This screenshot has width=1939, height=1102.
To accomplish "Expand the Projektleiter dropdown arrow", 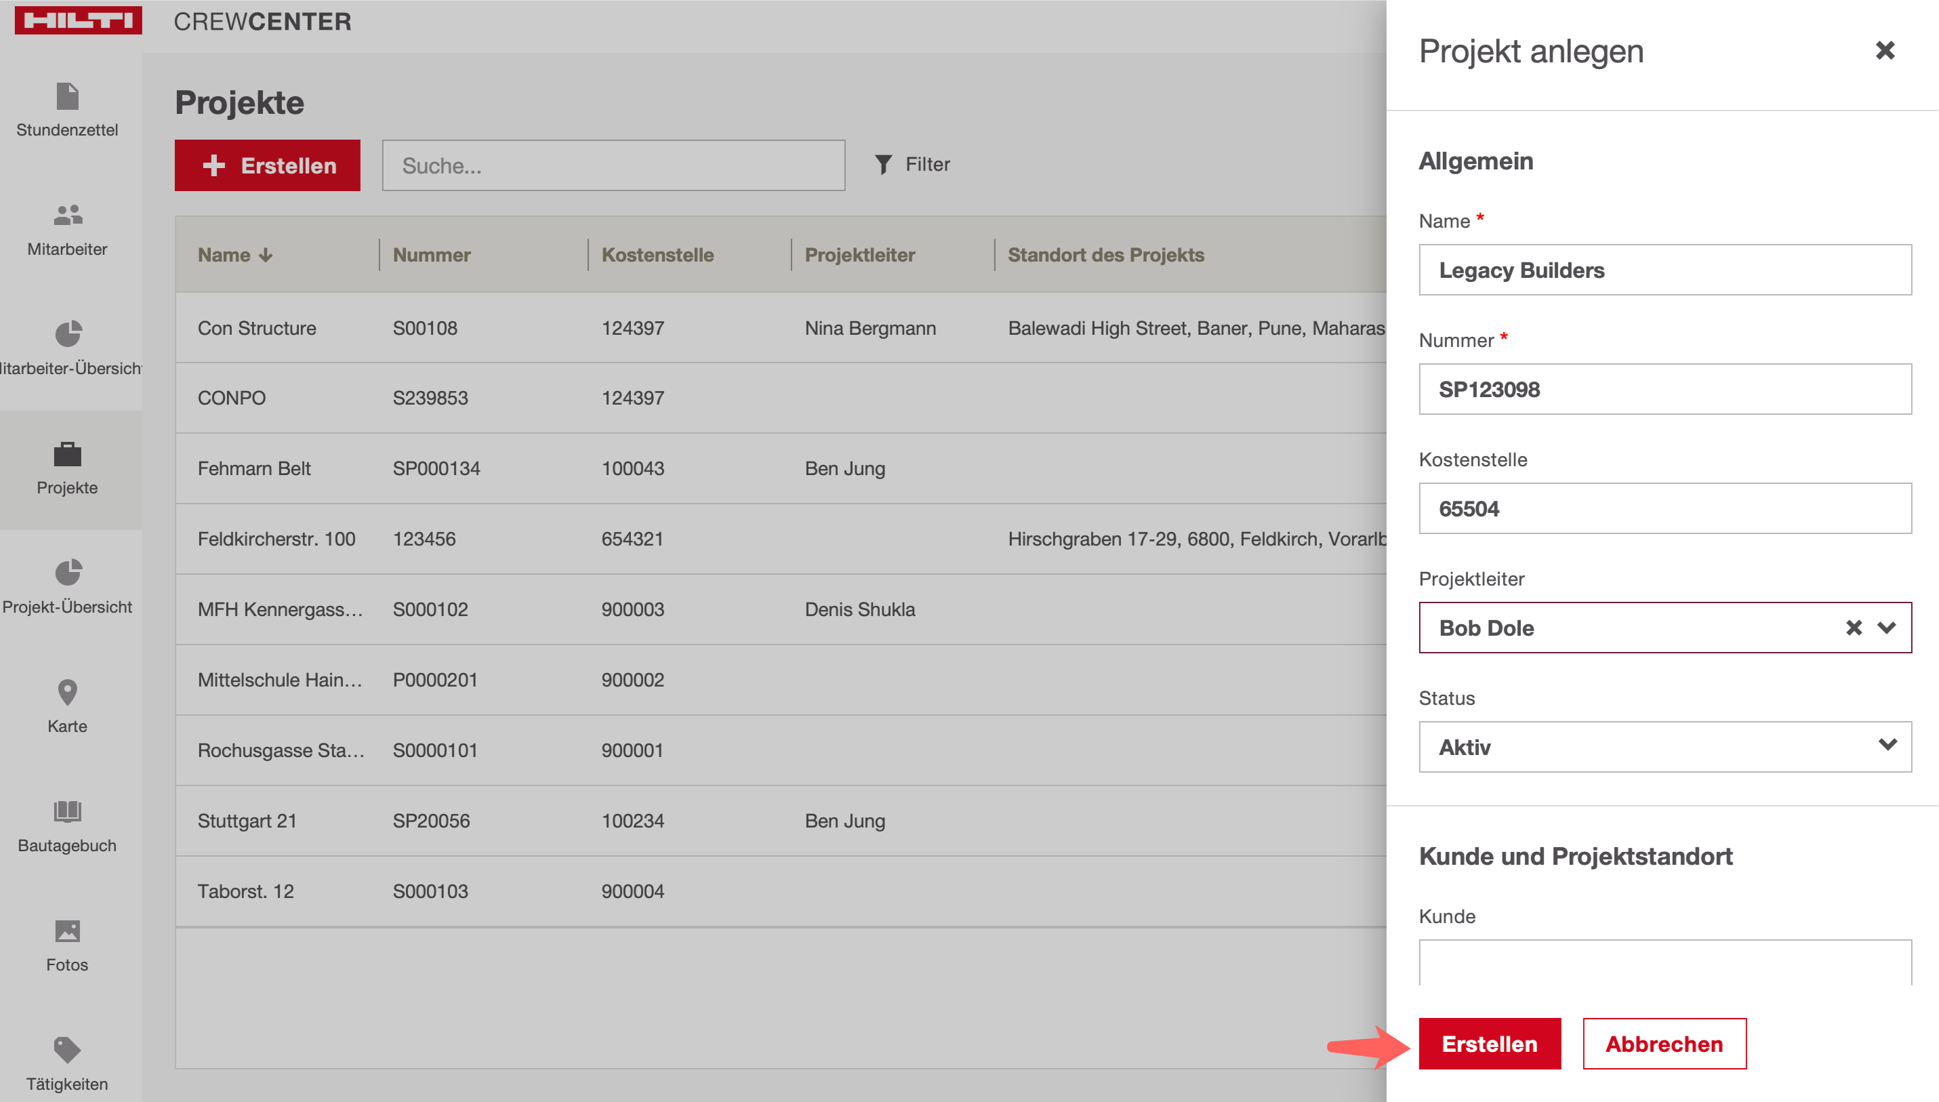I will (1887, 628).
